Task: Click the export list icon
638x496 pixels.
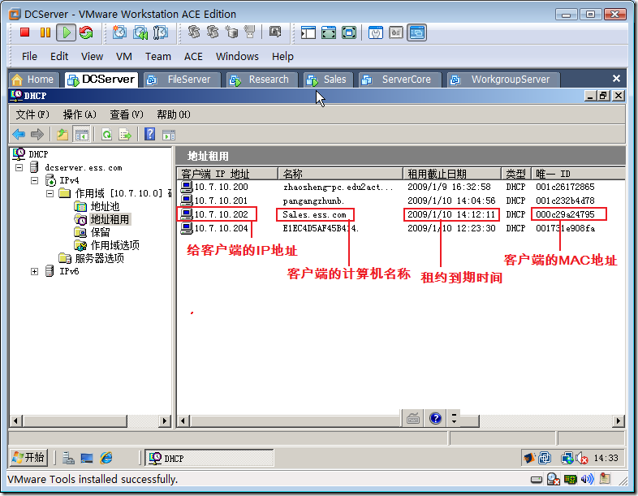Action: point(125,134)
